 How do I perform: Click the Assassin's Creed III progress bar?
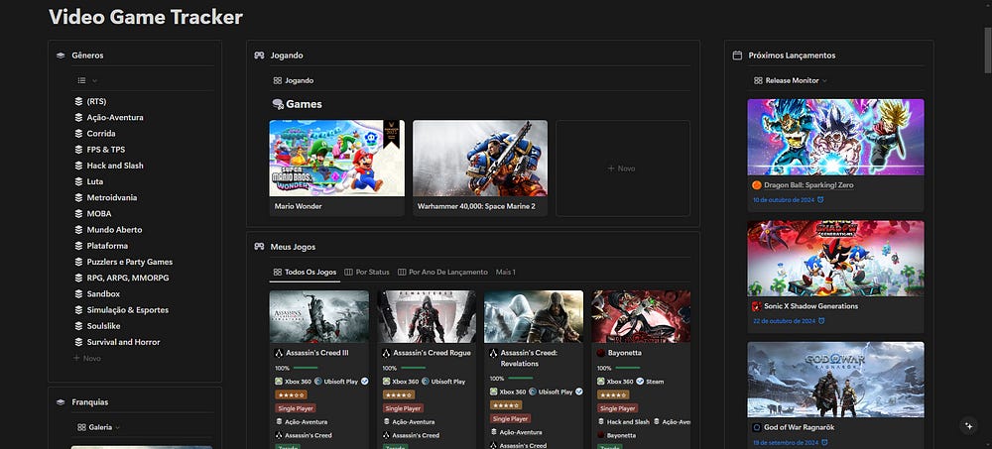pyautogui.click(x=307, y=368)
